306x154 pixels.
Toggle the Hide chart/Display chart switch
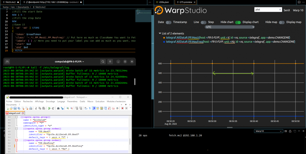click(x=238, y=22)
